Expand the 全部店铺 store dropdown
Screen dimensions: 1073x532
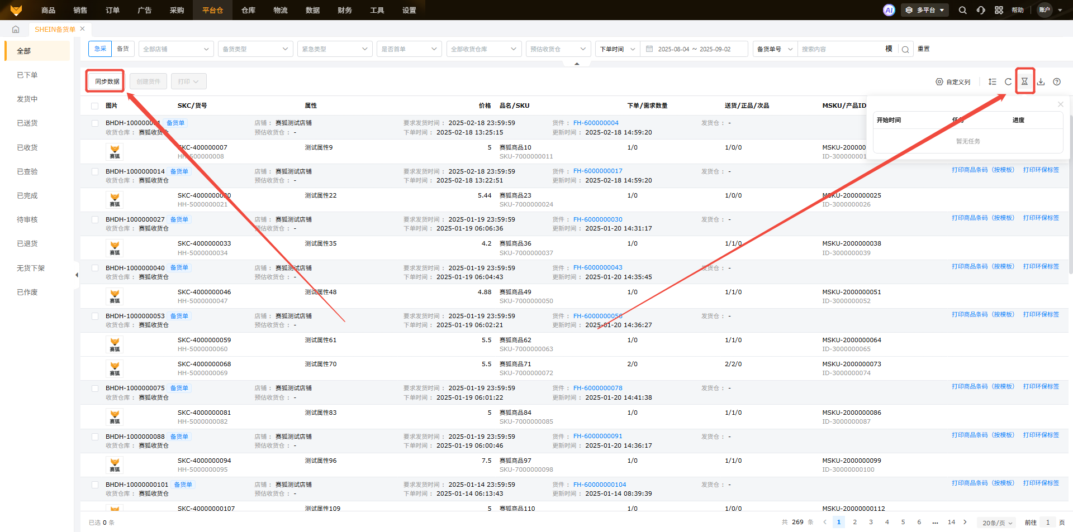tap(175, 49)
